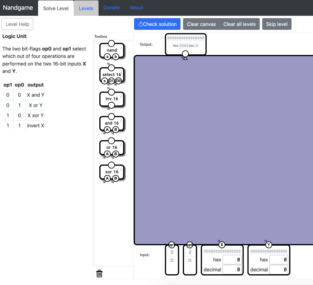
Task: Click the X input connector circle
Action: [x=222, y=245]
